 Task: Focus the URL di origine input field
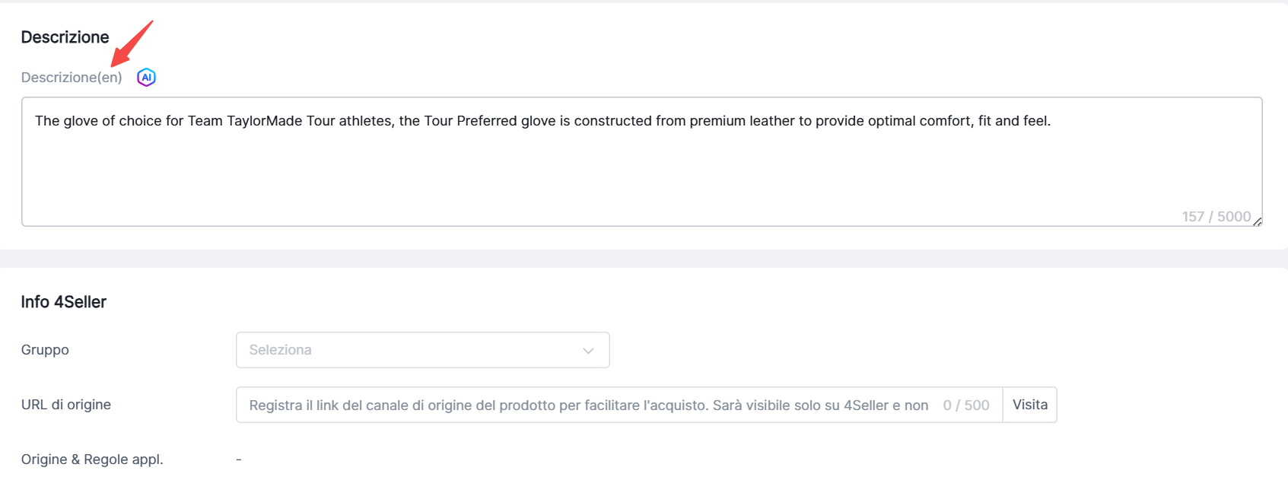pyautogui.click(x=586, y=405)
